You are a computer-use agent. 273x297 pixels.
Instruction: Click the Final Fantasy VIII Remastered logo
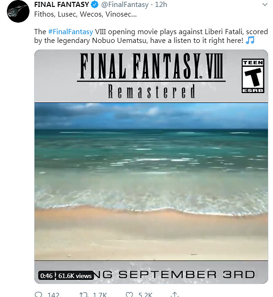(x=151, y=75)
